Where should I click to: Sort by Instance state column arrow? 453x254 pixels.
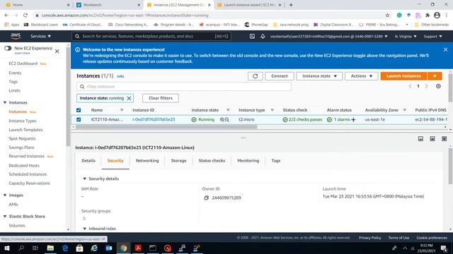click(228, 110)
